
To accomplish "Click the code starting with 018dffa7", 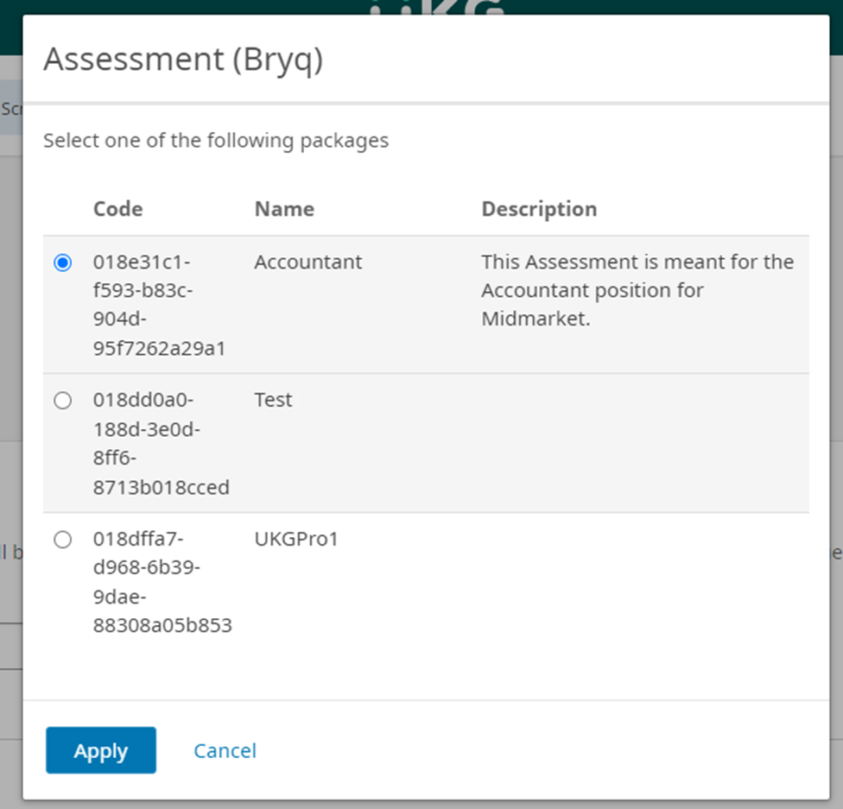I will click(162, 582).
